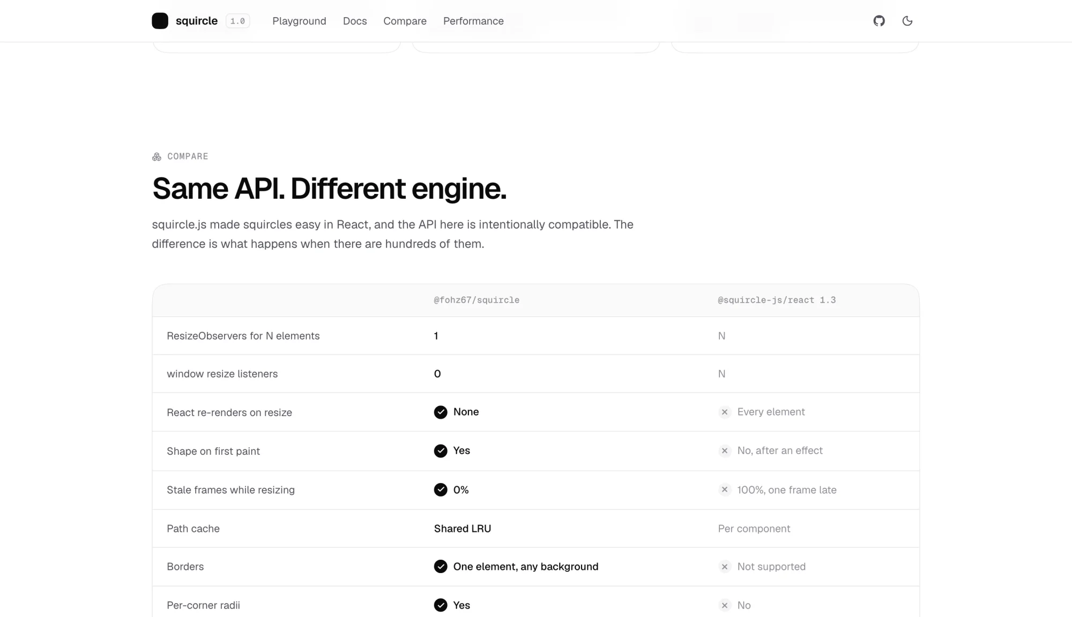Go to the Docs nav item
Image resolution: width=1072 pixels, height=617 pixels.
point(355,21)
